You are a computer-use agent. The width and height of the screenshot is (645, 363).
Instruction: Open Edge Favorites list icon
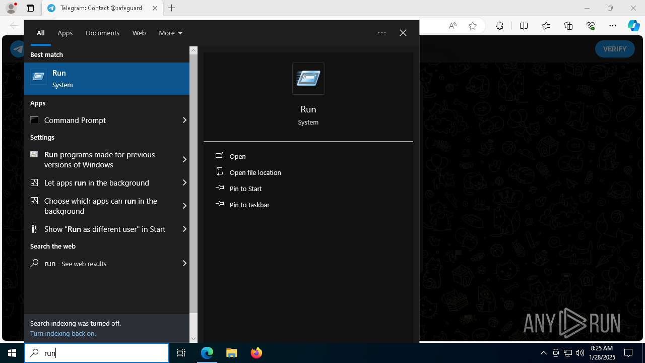coord(546,26)
